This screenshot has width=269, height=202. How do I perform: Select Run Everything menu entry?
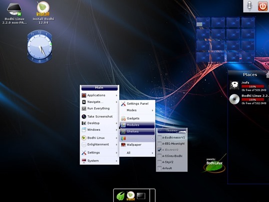point(100,108)
